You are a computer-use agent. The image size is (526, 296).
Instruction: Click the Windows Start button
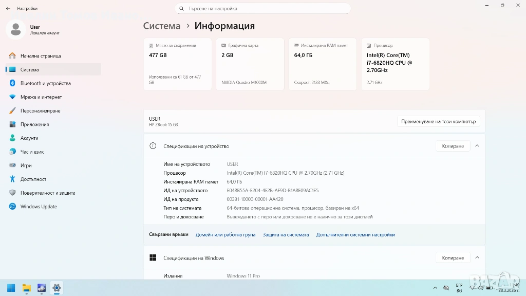(11, 288)
